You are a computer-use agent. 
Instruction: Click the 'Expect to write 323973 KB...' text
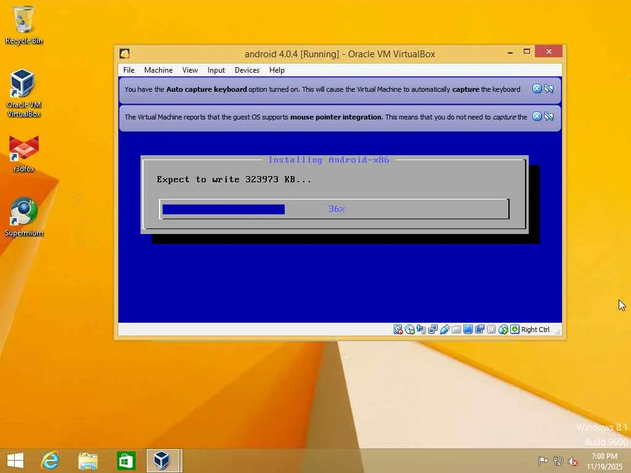point(234,180)
